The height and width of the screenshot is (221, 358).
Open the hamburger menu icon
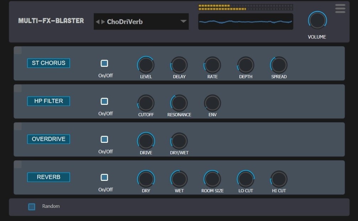pos(340,9)
